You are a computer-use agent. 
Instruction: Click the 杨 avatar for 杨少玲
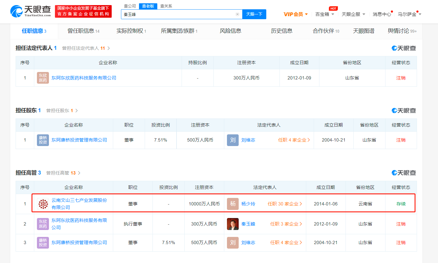coord(233,204)
